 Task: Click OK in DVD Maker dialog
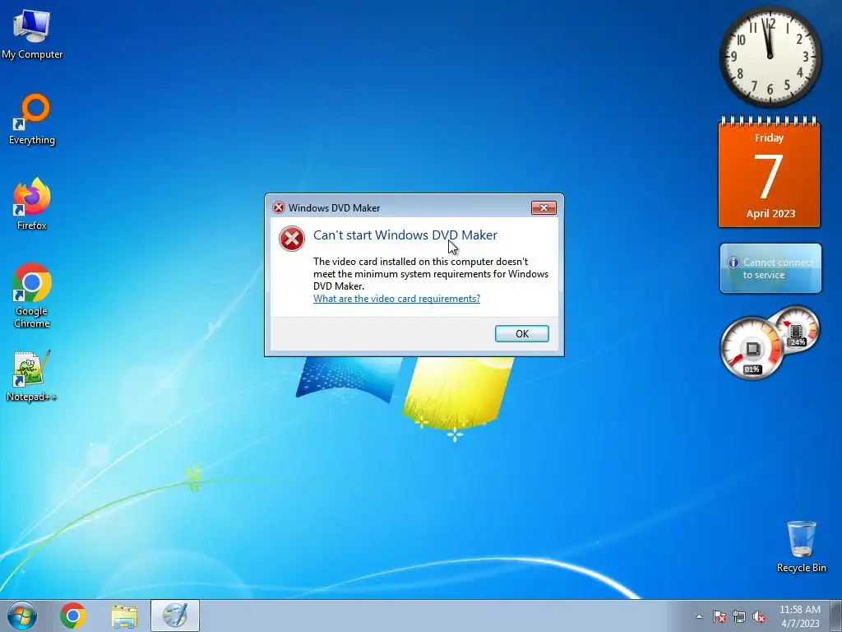point(521,334)
